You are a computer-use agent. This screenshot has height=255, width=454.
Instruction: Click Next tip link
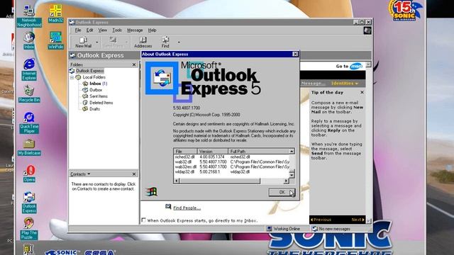click(x=358, y=220)
